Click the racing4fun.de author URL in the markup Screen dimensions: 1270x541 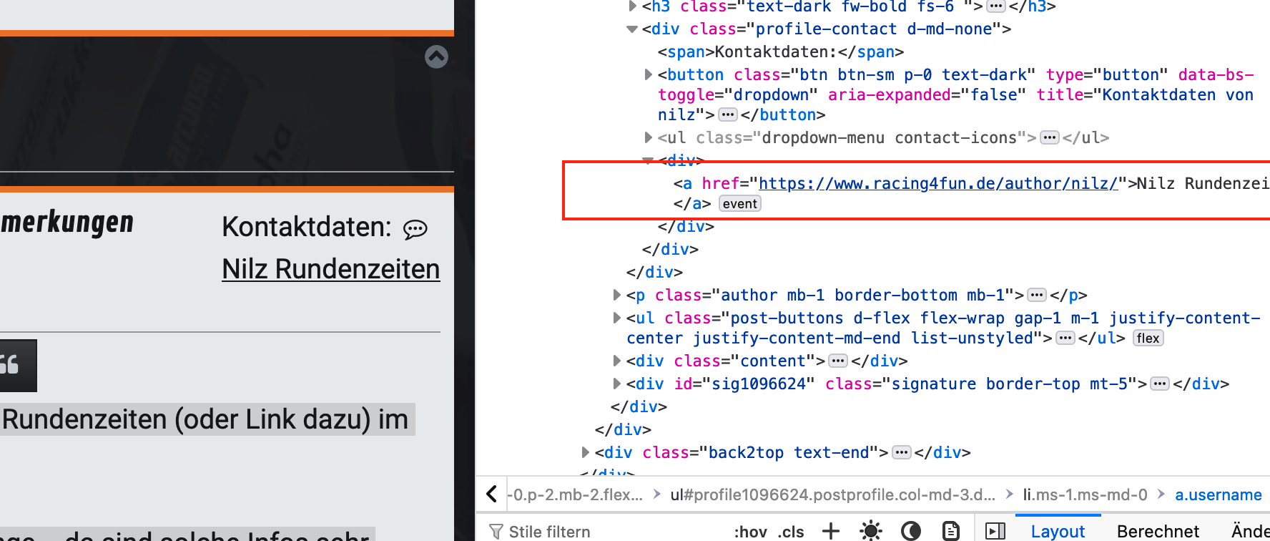point(937,184)
